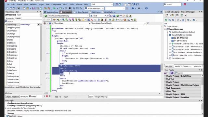Start macro recording with red circle

[x=47, y=96]
